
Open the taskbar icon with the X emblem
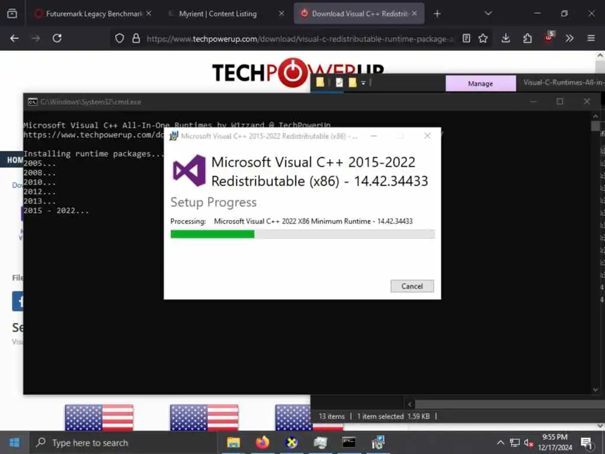pos(291,442)
